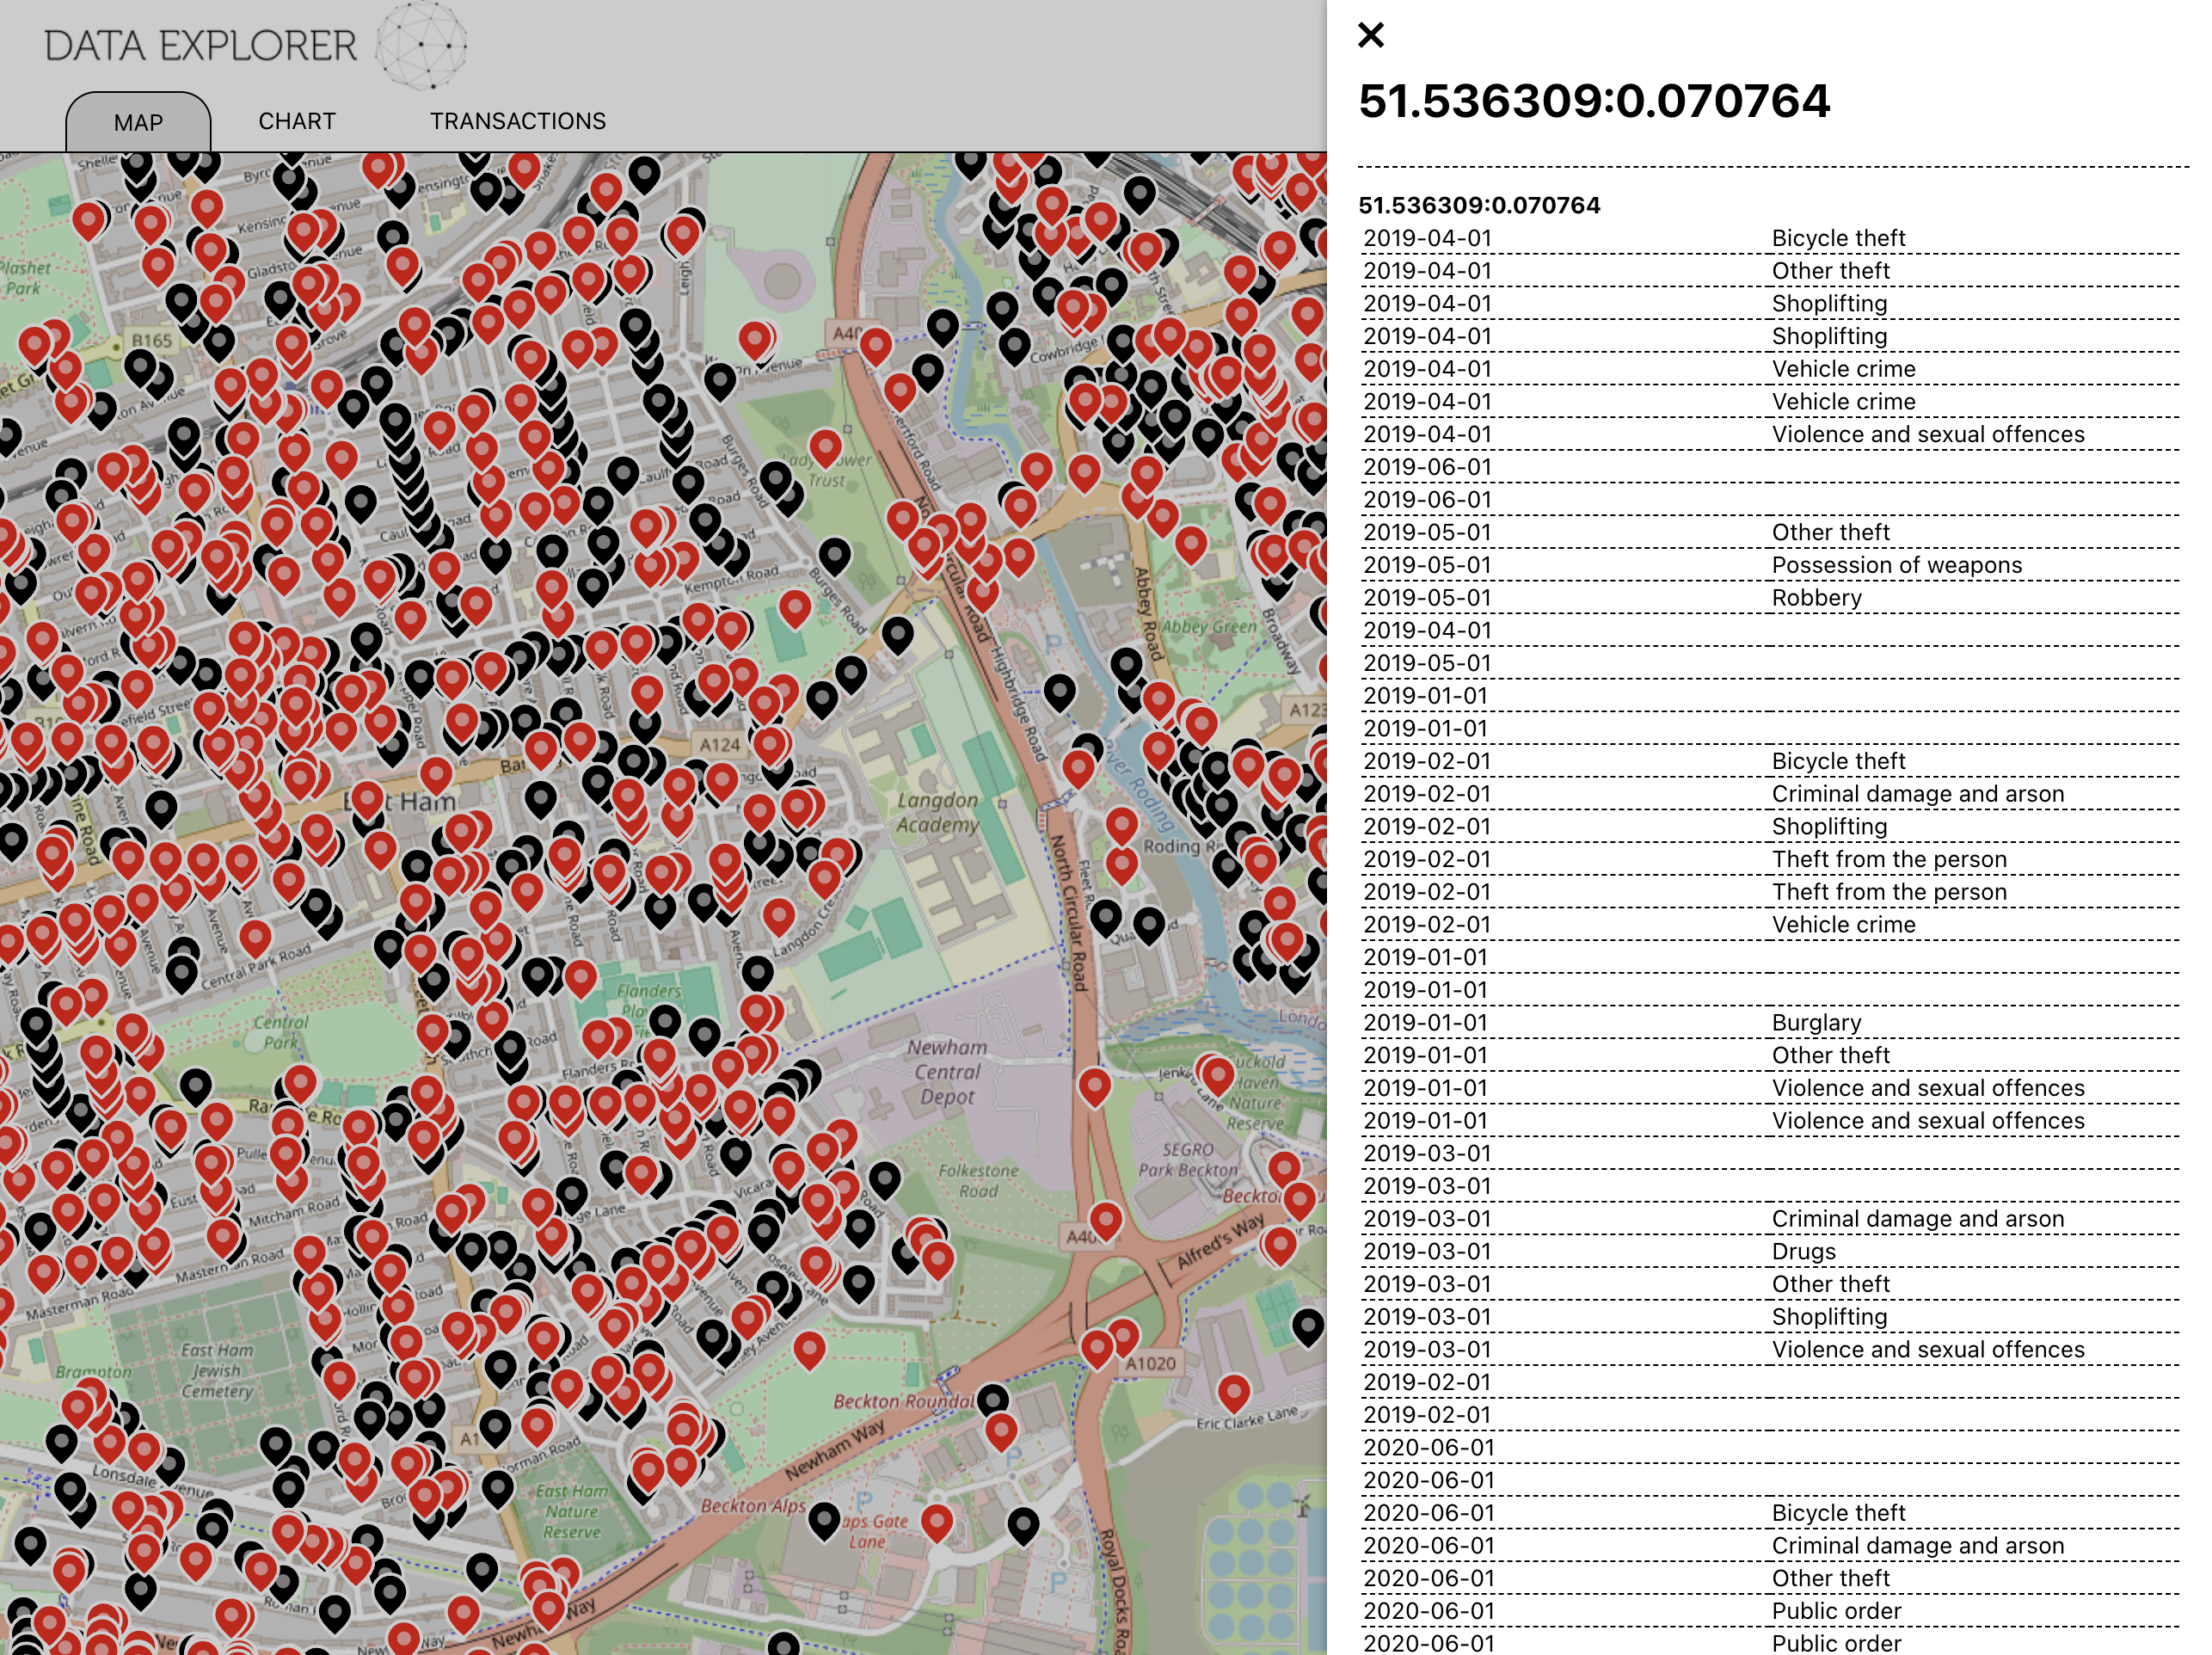Select red marker beside Alfred's Way A406 label
This screenshot has height=1655, width=2212.
(1105, 1219)
